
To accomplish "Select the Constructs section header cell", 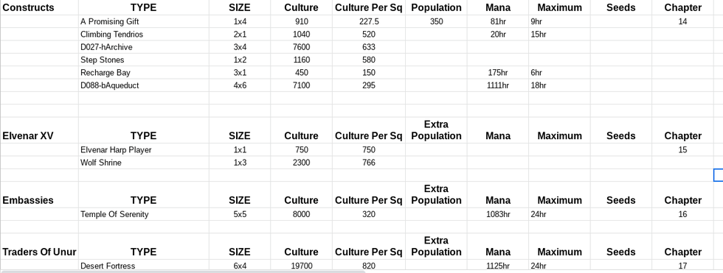I will click(x=39, y=7).
